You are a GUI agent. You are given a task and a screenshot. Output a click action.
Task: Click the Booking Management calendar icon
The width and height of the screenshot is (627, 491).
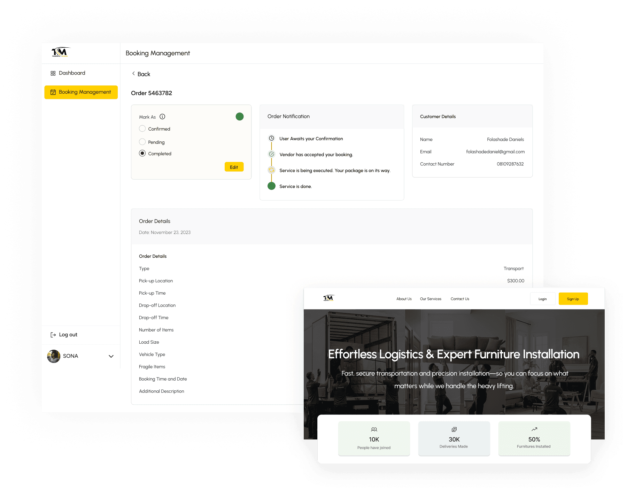coord(53,92)
